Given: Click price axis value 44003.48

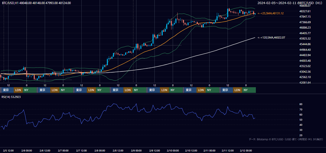Looking at the screenshot, I should (x=305, y=61).
